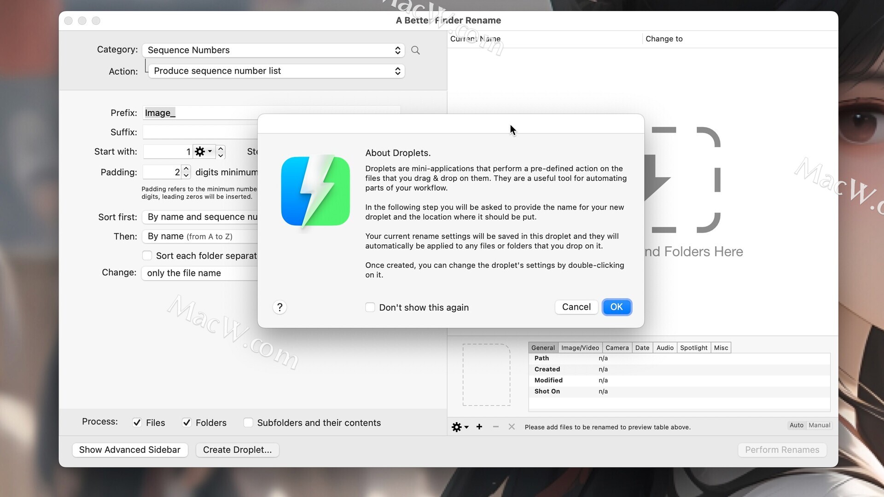Click Show Advanced Sidebar button
Screen dimensions: 884x497
(x=130, y=450)
